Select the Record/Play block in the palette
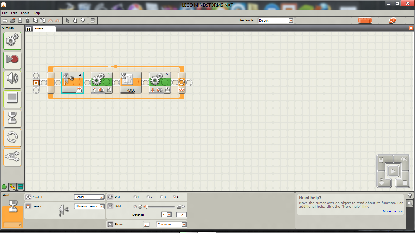 click(12, 60)
